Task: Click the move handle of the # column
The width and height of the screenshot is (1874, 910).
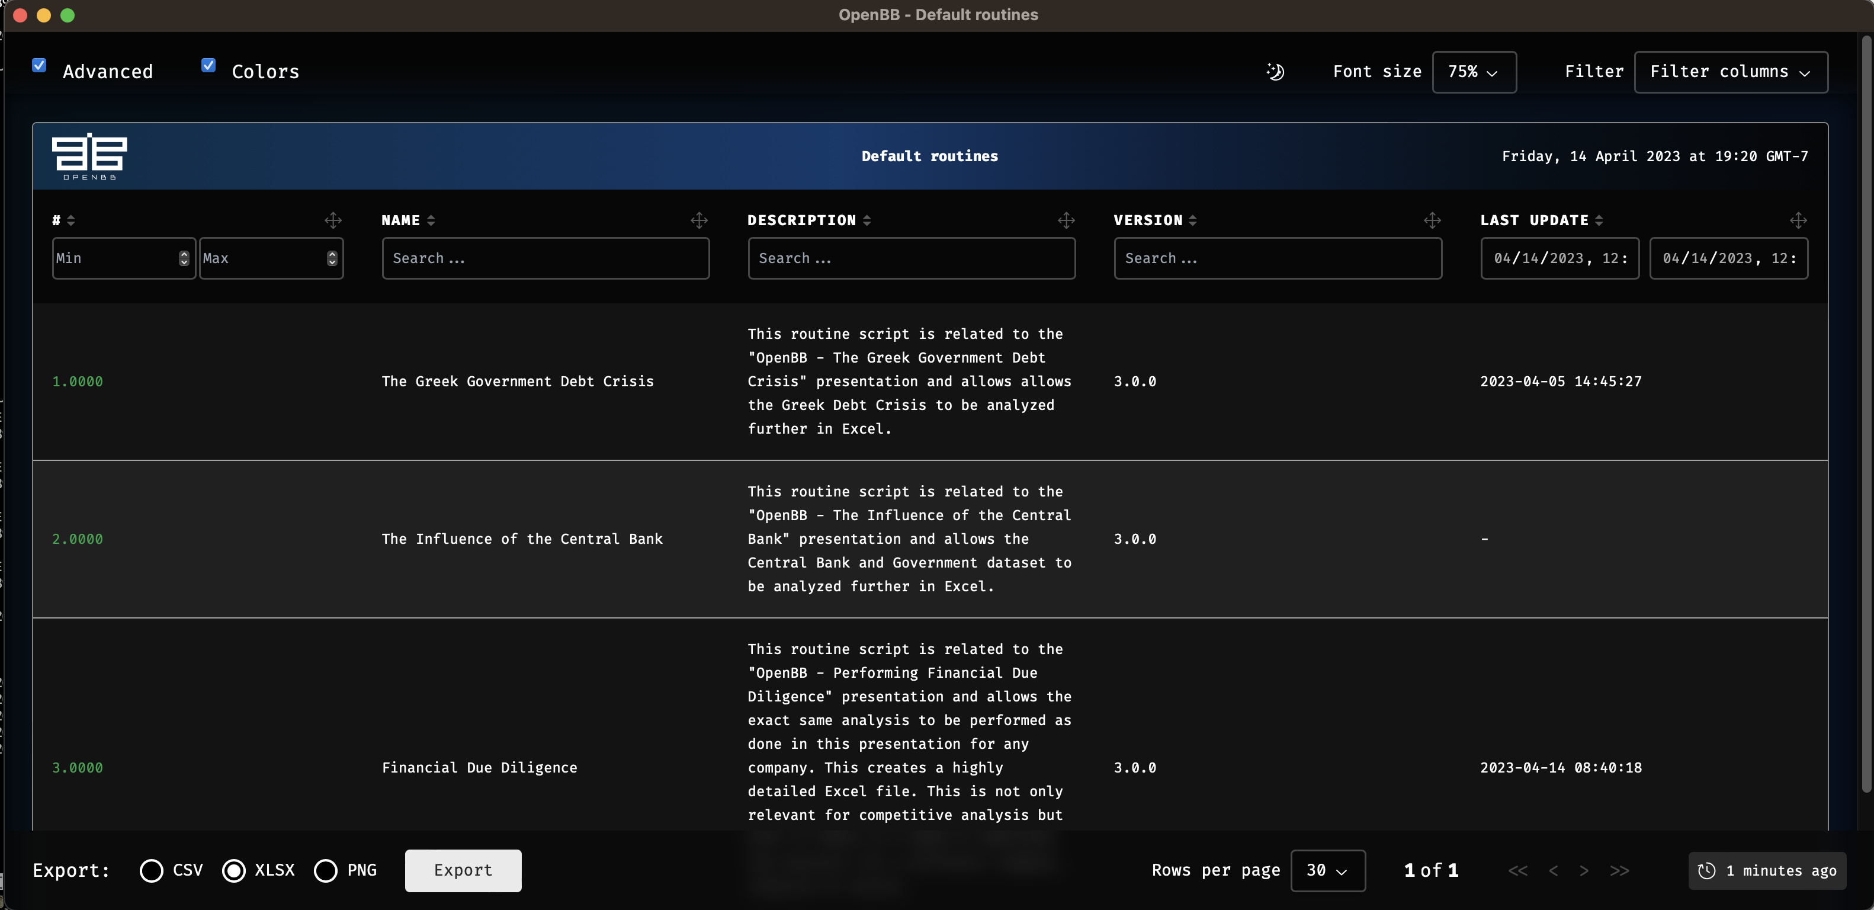Action: [333, 220]
